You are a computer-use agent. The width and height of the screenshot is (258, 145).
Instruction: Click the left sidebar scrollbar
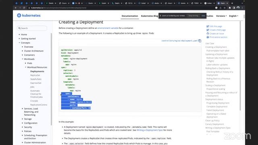[x=51, y=79]
